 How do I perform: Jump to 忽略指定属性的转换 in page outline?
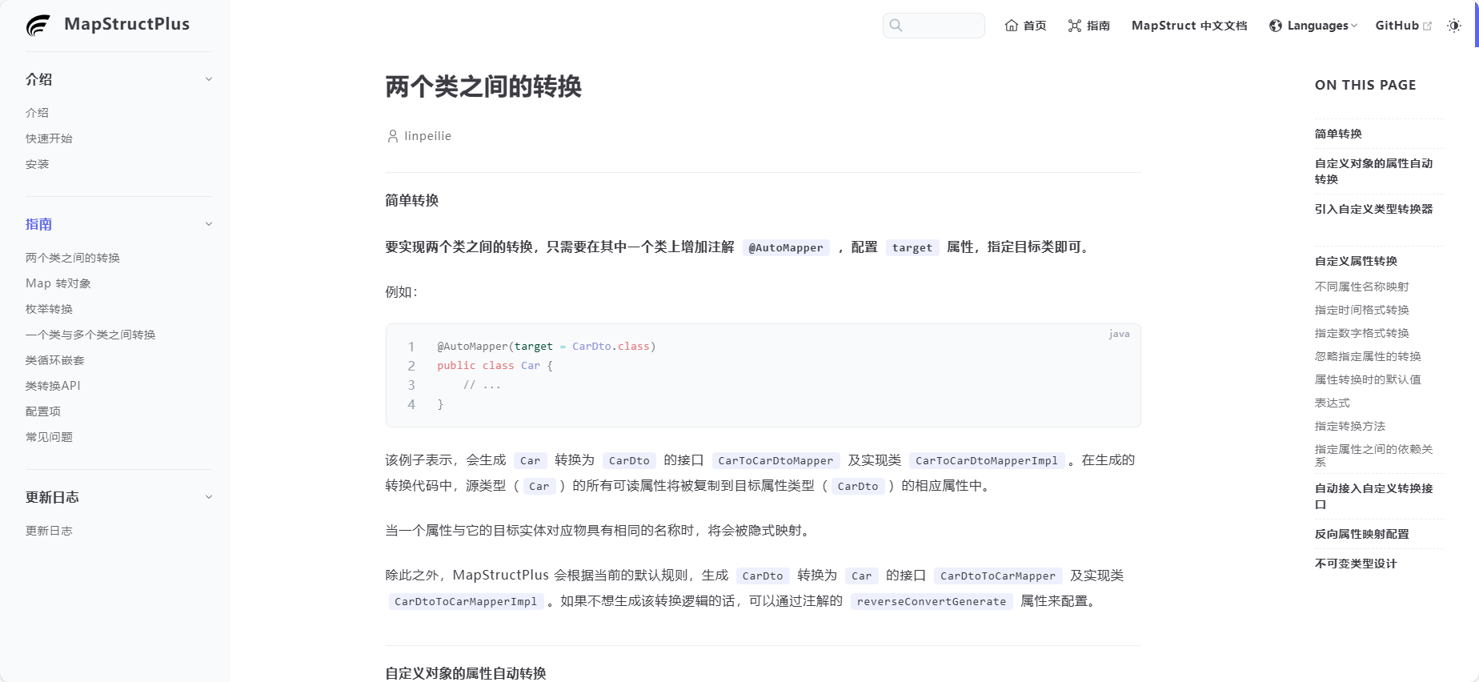1368,356
